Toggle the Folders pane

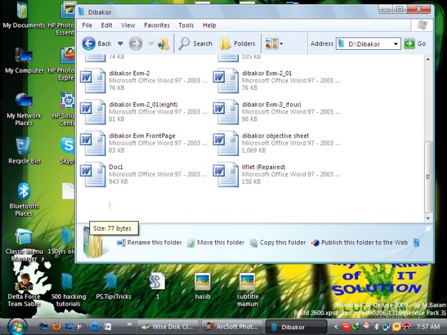click(237, 43)
